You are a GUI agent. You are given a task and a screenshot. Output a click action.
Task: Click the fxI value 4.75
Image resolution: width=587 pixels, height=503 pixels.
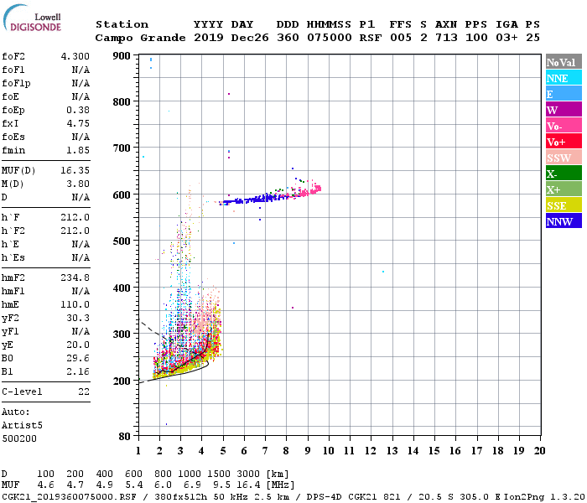pyautogui.click(x=78, y=123)
